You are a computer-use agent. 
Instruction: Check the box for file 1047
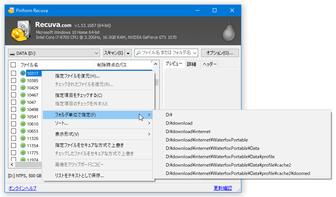[13, 102]
